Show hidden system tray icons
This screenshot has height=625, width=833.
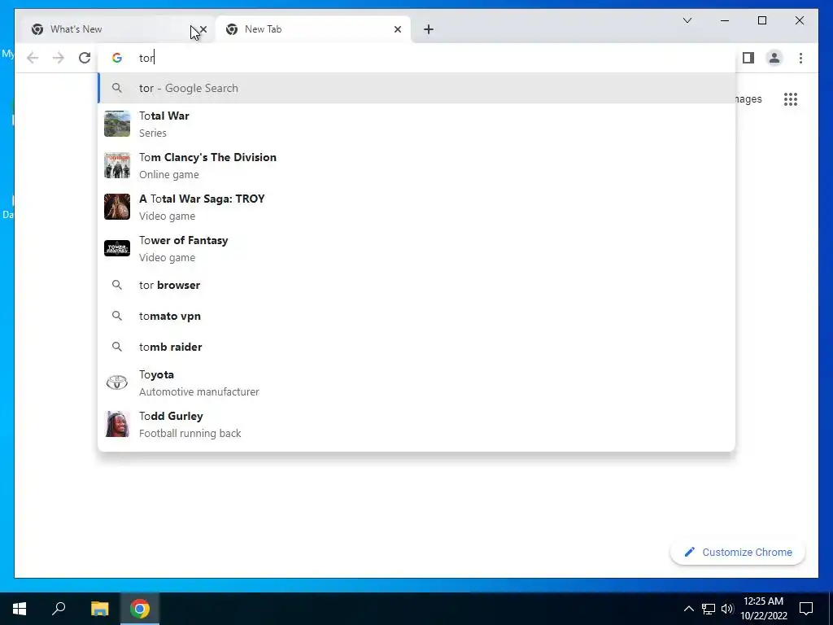tap(688, 609)
